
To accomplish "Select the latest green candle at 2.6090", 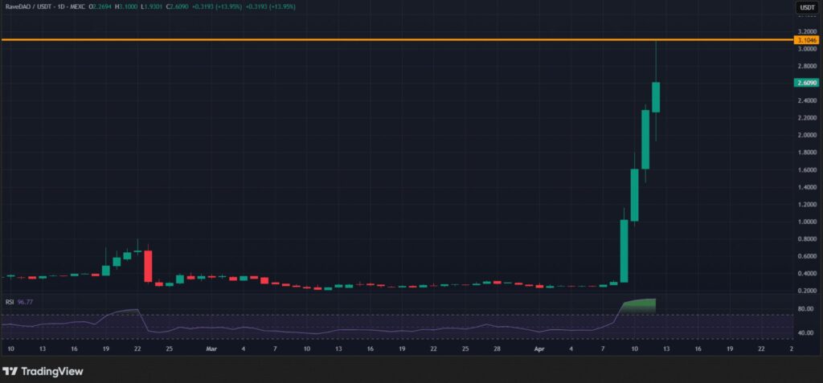I will point(656,97).
